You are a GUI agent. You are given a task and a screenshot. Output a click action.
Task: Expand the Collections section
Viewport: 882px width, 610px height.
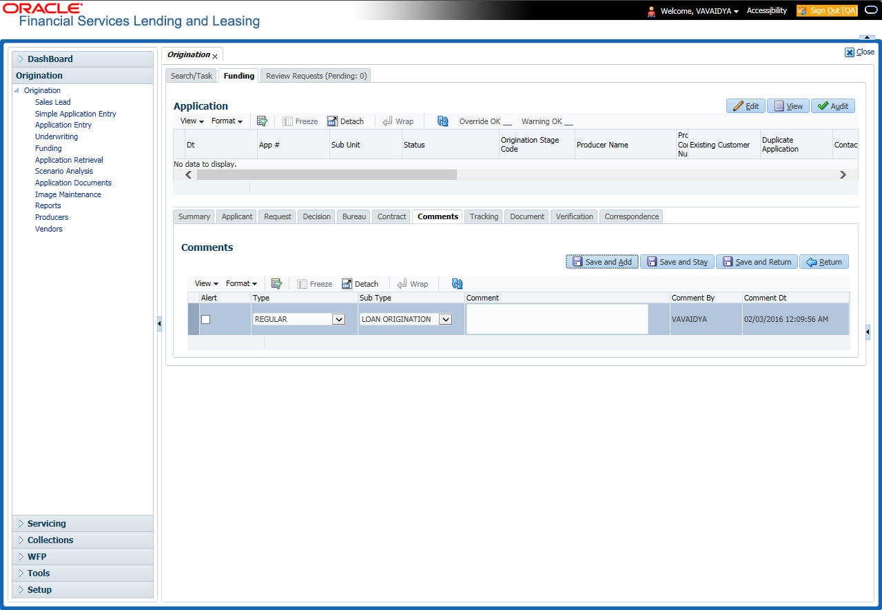(x=83, y=540)
